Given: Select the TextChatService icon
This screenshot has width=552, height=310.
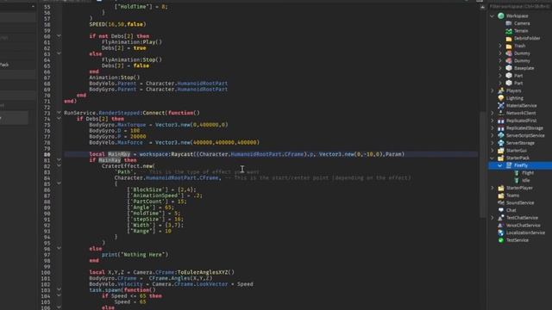Looking at the screenshot, I should click(501, 218).
